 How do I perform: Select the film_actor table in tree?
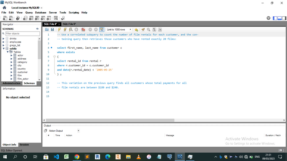pos(23,79)
